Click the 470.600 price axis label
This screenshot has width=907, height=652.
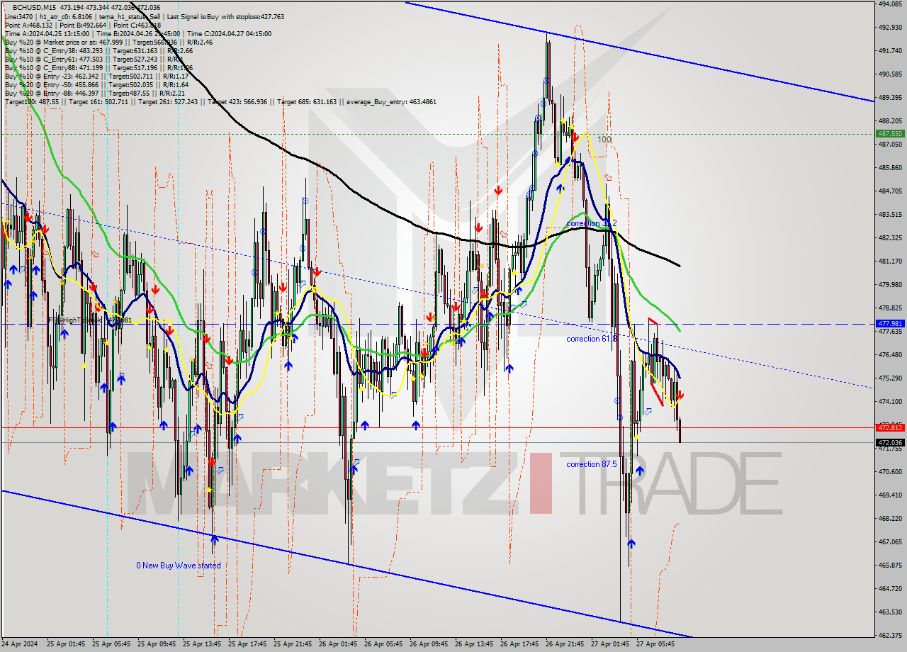(891, 472)
